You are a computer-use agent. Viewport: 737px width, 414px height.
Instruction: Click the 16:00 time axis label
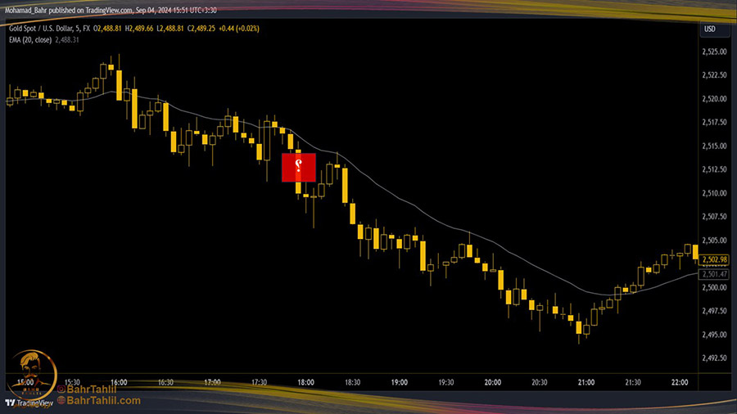point(119,382)
